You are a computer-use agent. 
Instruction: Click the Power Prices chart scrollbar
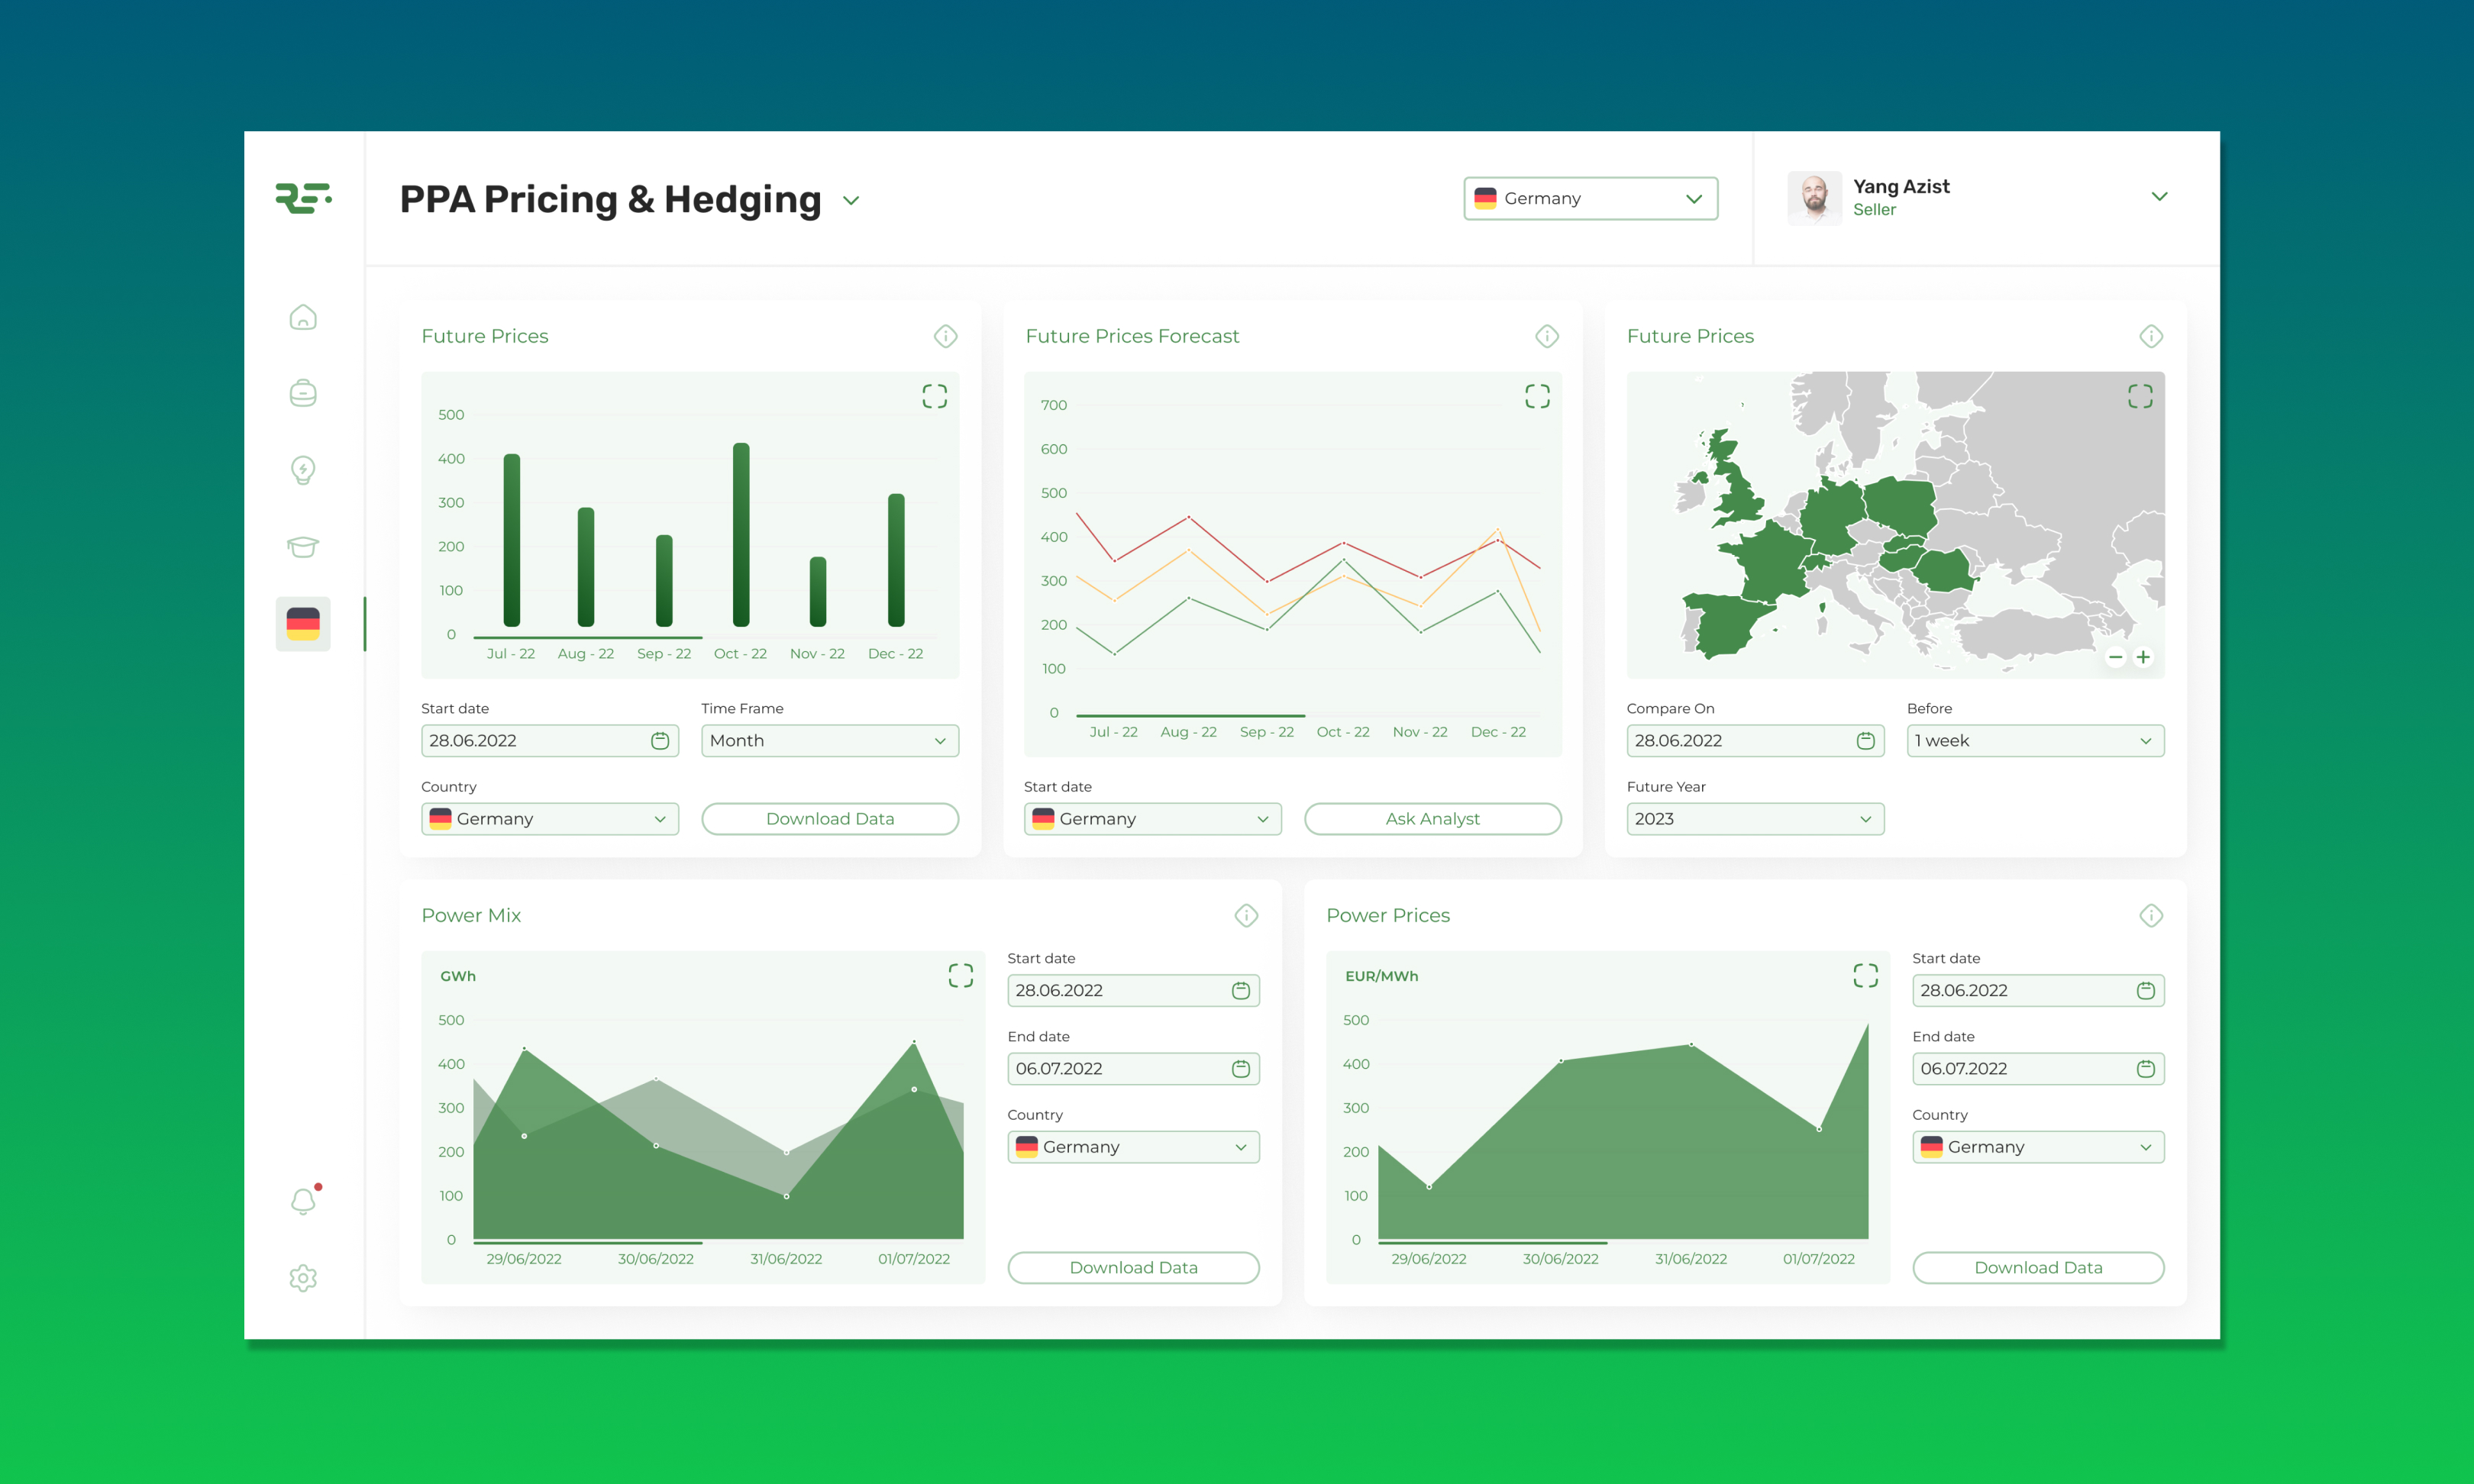(x=1493, y=1243)
